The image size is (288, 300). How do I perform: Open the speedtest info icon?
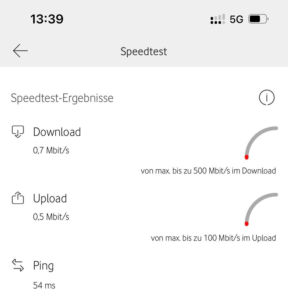point(267,98)
